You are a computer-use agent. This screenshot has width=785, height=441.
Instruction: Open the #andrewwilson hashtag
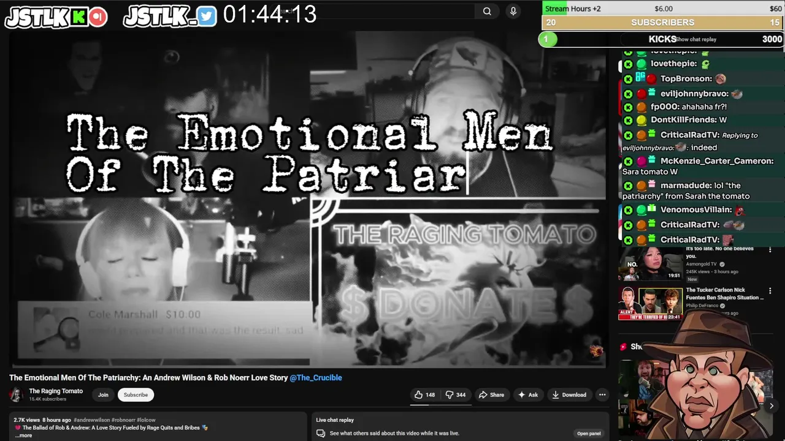click(x=91, y=420)
